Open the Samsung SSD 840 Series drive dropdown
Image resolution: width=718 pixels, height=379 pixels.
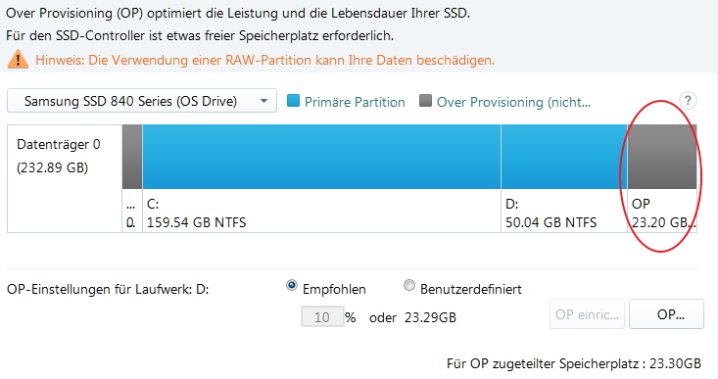(x=142, y=101)
